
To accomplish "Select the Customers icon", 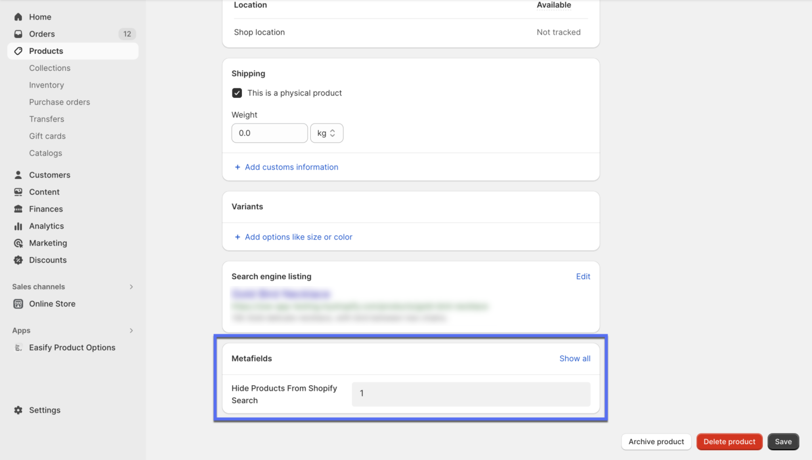I will (18, 174).
